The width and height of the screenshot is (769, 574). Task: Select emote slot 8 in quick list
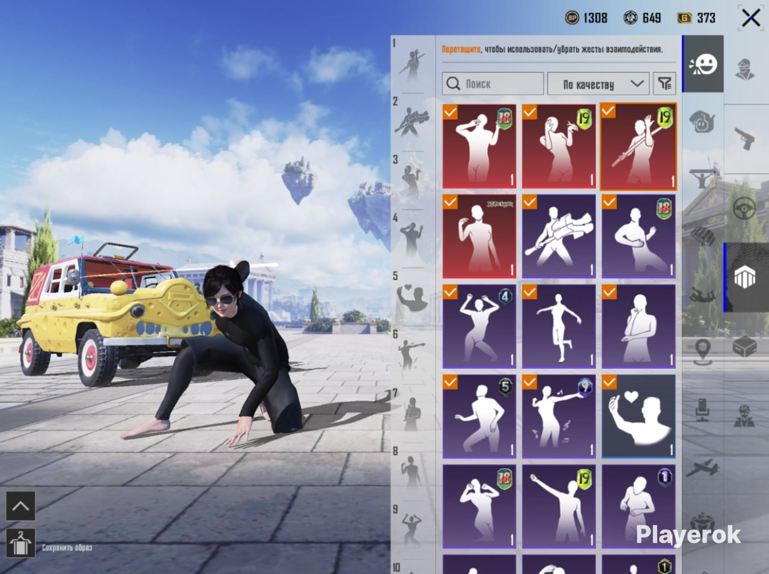click(412, 471)
